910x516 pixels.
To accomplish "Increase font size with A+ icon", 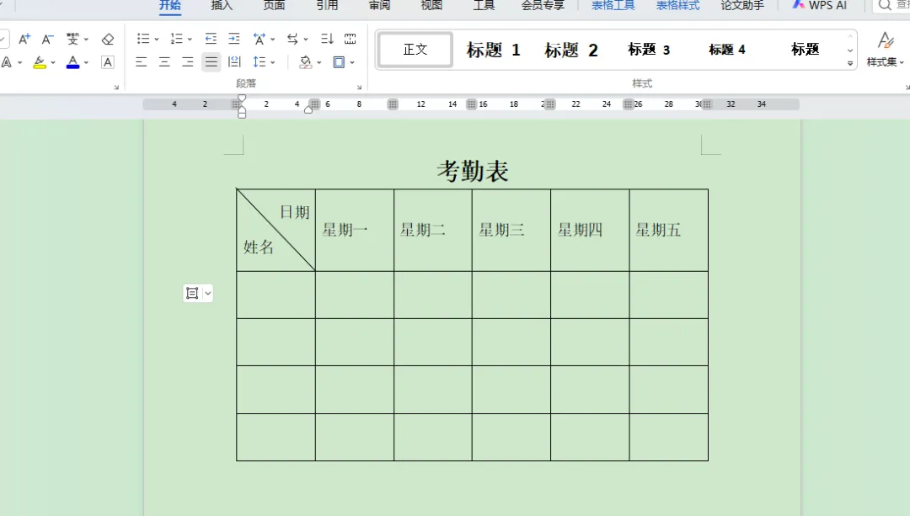I will [x=24, y=39].
